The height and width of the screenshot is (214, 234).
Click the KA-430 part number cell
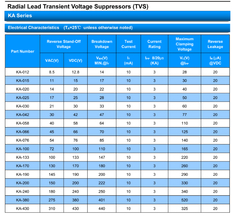coord(23,209)
